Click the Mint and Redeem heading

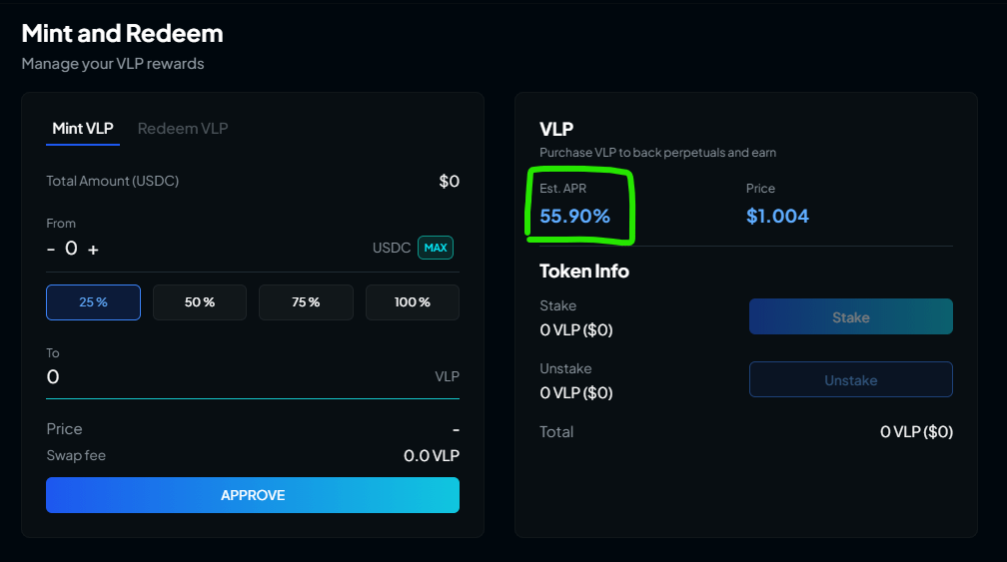coord(122,33)
